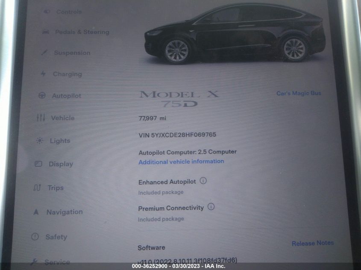
Task: Show info for Enhanced Autopilot
Action: click(203, 181)
